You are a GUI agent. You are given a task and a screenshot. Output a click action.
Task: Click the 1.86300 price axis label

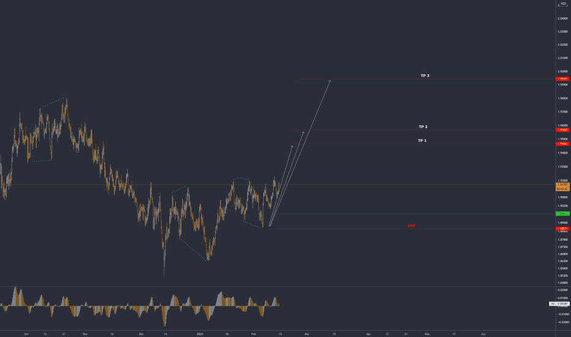click(562, 261)
